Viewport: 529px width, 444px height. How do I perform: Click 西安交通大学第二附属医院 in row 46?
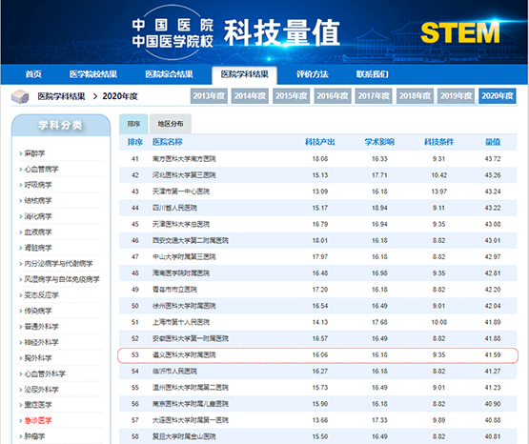click(x=191, y=240)
